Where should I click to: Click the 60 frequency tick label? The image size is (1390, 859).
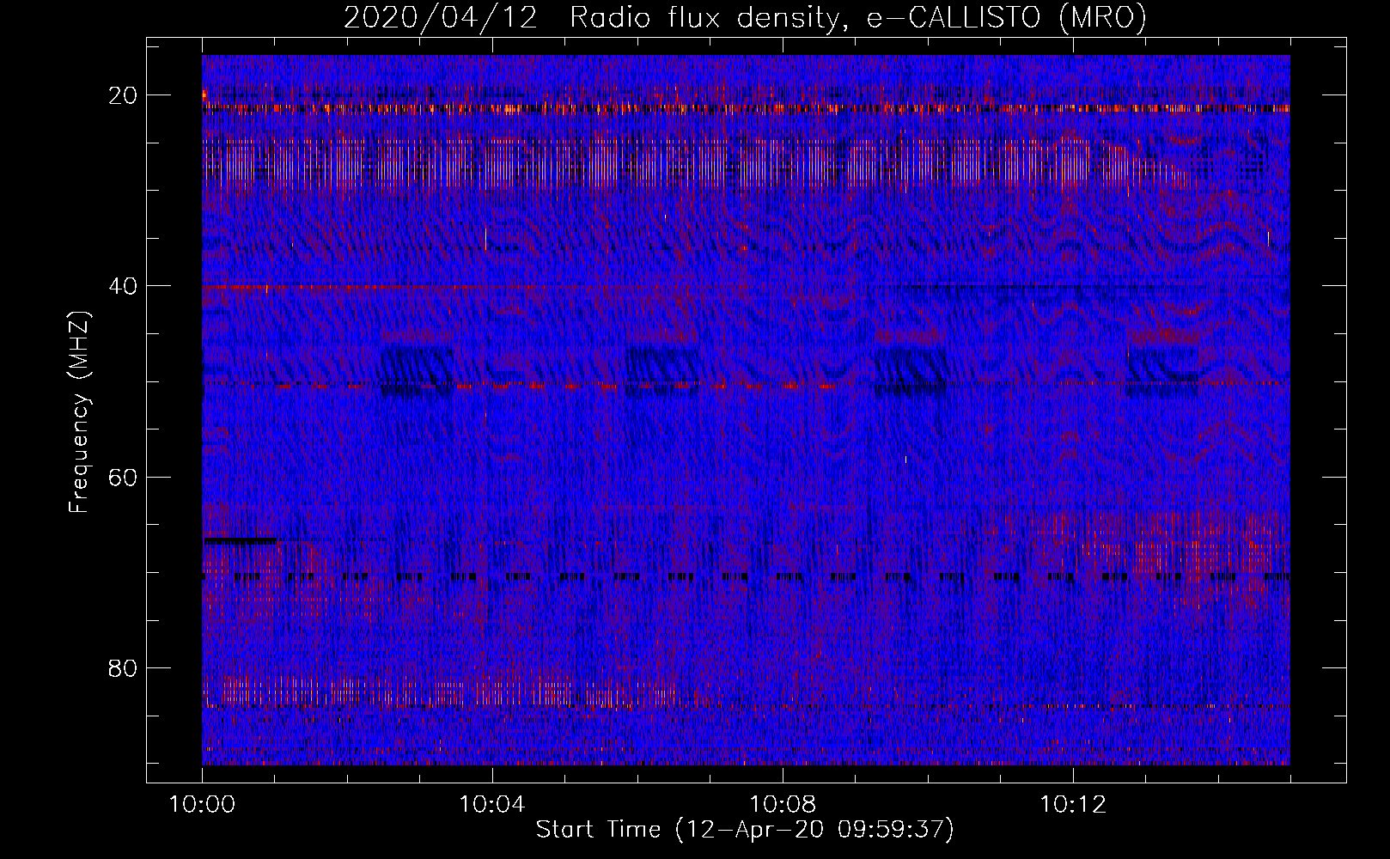(123, 477)
